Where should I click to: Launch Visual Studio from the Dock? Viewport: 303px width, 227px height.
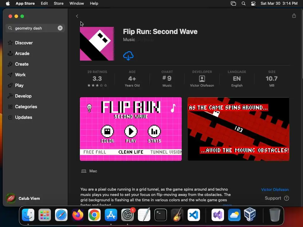pos(218,215)
